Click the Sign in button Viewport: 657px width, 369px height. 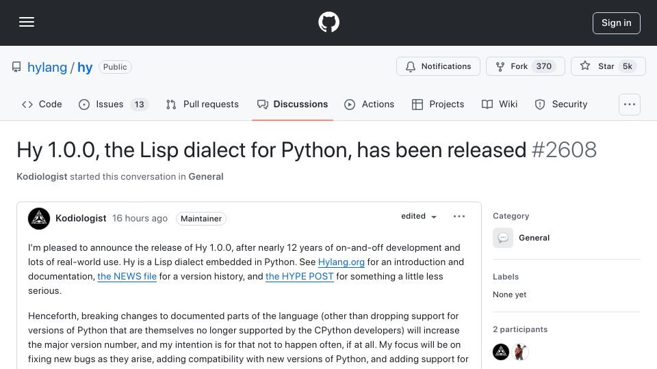tap(617, 23)
